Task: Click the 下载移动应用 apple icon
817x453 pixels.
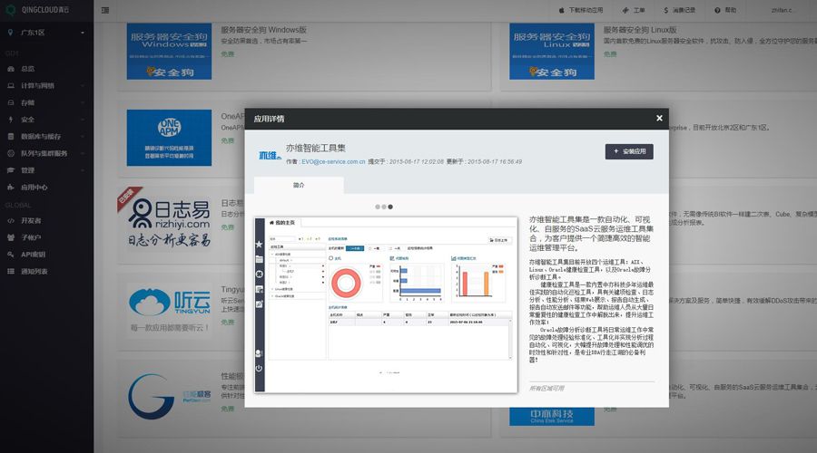Action: click(x=560, y=10)
